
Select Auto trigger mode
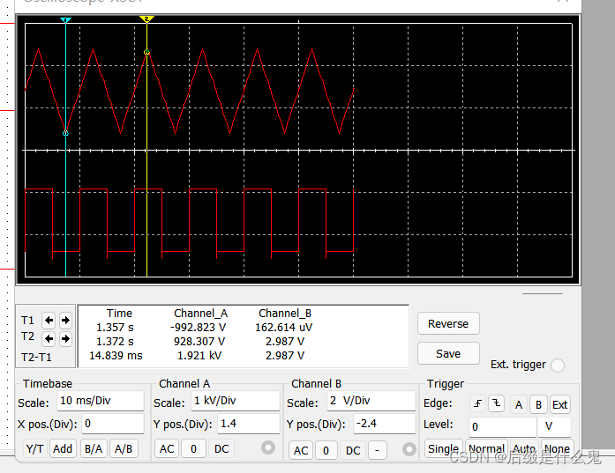click(524, 448)
